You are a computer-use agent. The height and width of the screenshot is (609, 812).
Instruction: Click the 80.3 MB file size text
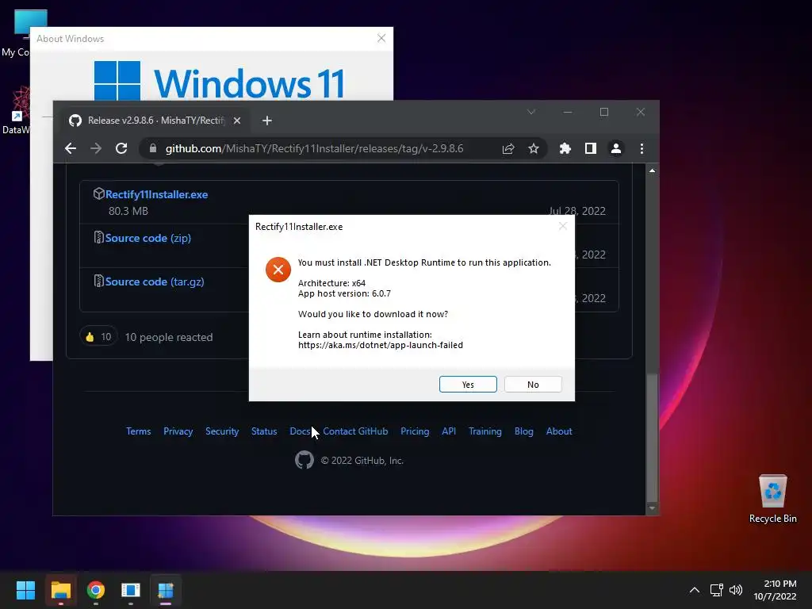(128, 211)
